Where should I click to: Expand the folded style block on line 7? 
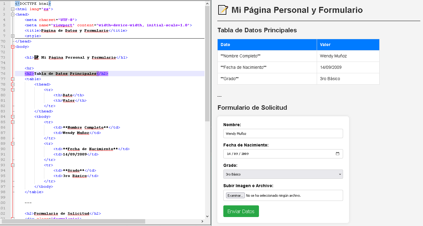click(12, 36)
